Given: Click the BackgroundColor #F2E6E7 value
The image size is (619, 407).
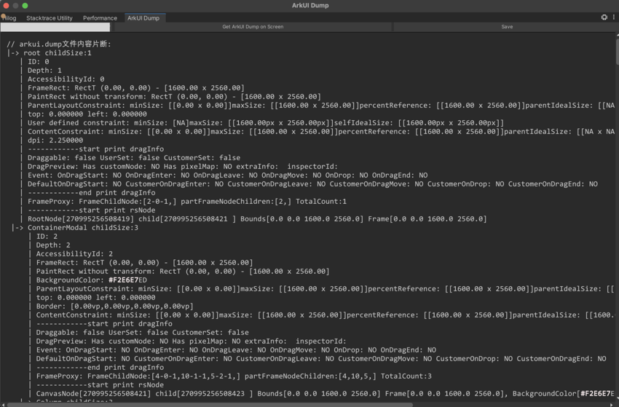Looking at the screenshot, I should click(x=127, y=280).
